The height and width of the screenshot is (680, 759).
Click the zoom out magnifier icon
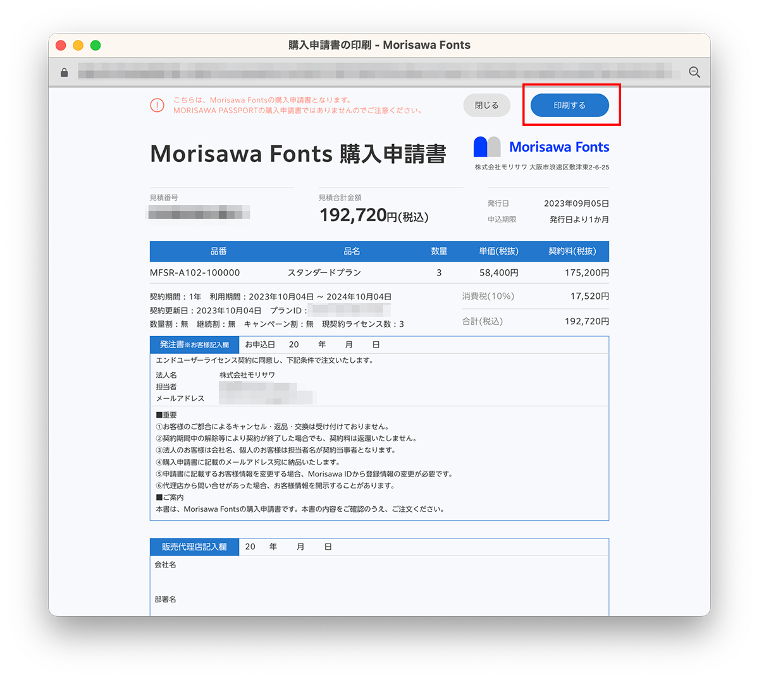point(694,73)
